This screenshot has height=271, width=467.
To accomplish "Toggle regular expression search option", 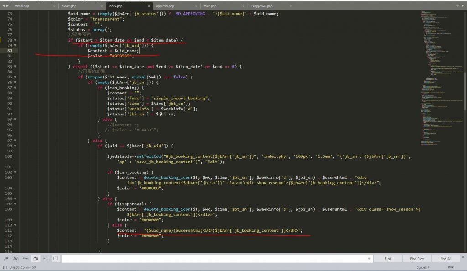I will [6, 259].
